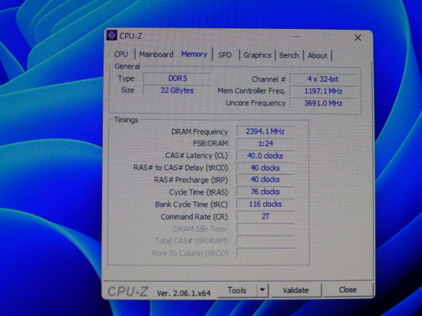This screenshot has width=422, height=316.
Task: Click the Ver. 2.06.1.x64 version text
Action: point(183,293)
